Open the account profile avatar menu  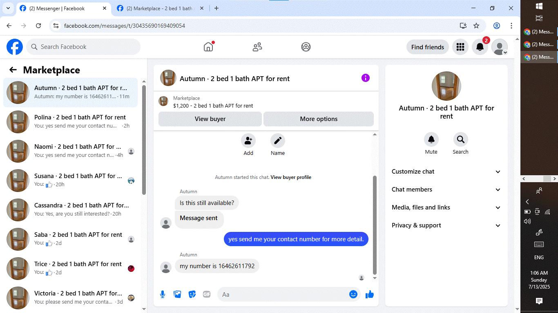click(500, 47)
